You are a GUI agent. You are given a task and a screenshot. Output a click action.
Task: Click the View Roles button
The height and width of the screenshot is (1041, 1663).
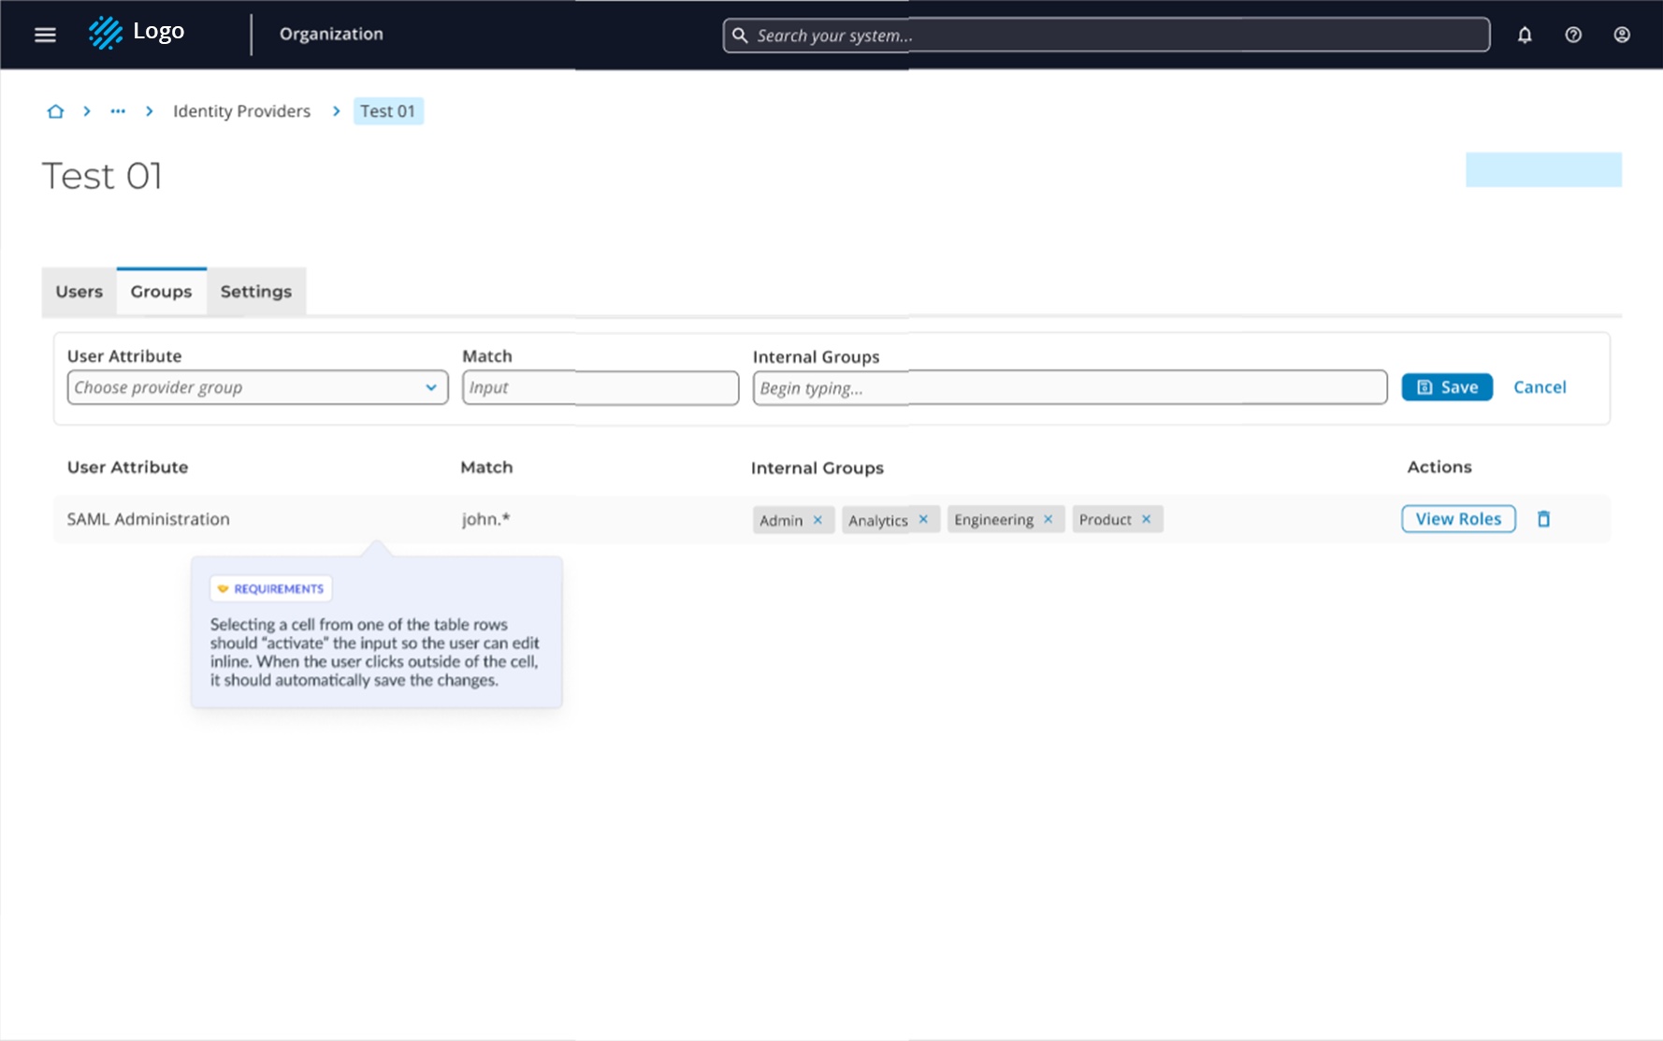[x=1458, y=519]
